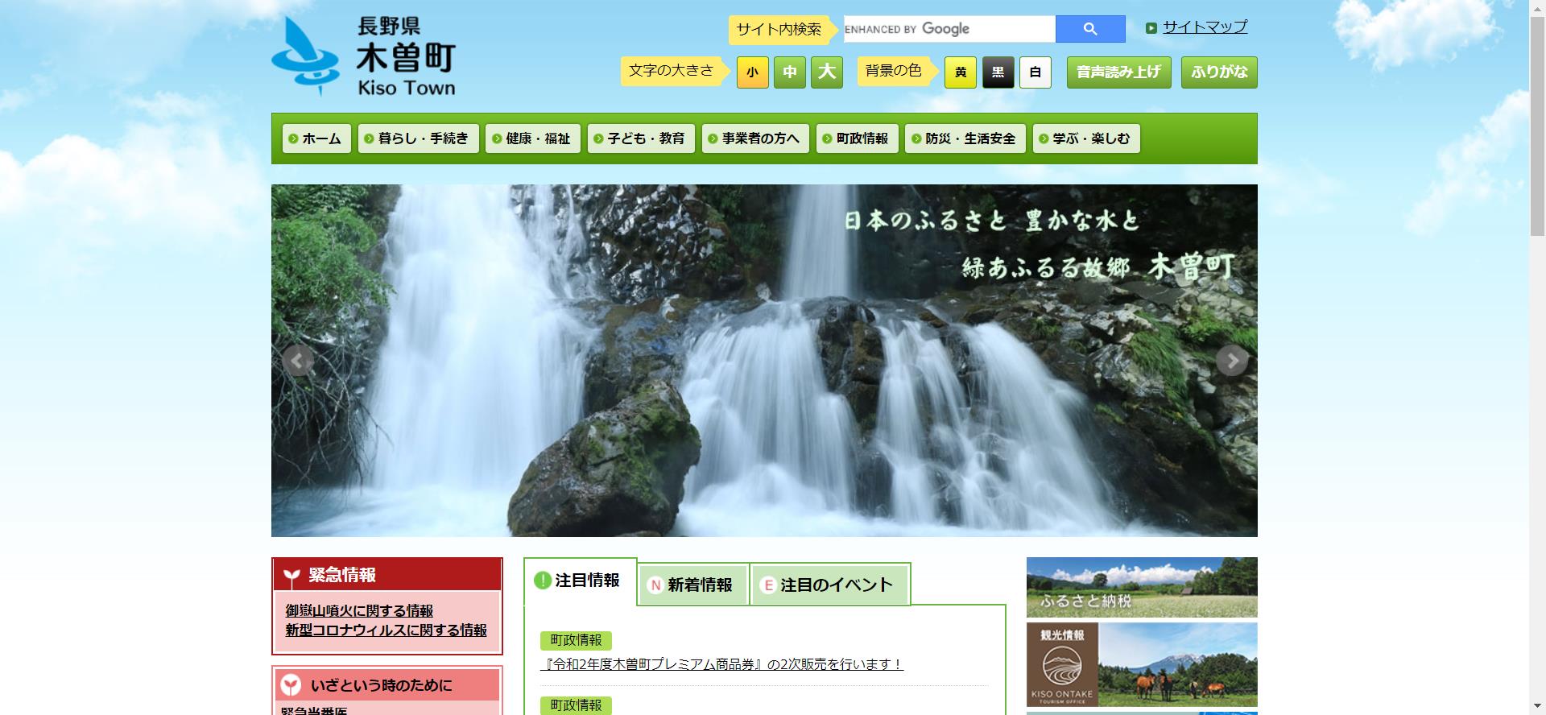Choose yellow (黄) background color
This screenshot has height=715, width=1546.
[x=960, y=72]
